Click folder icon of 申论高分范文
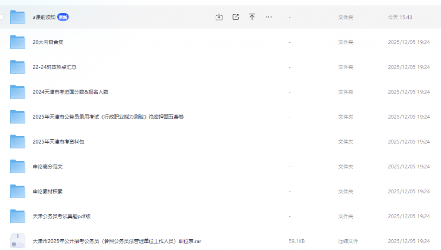The width and height of the screenshot is (441, 250). pos(18,166)
